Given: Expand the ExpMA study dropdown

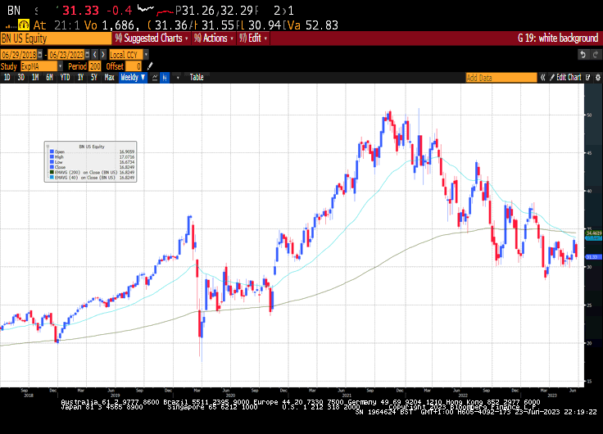Looking at the screenshot, I should point(61,66).
